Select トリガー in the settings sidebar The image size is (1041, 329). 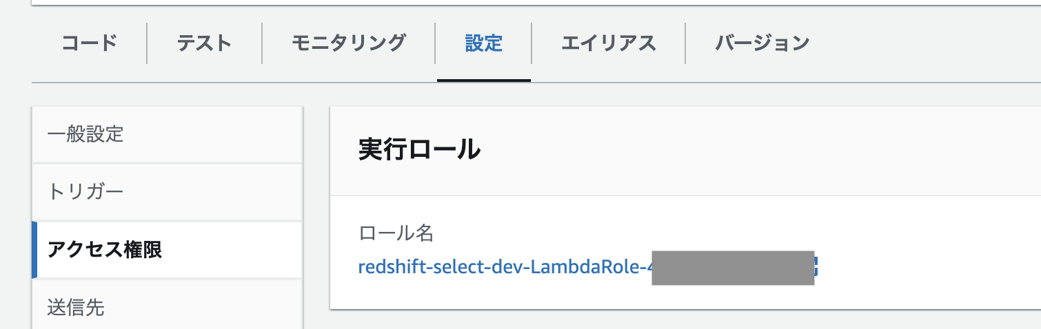tap(85, 191)
